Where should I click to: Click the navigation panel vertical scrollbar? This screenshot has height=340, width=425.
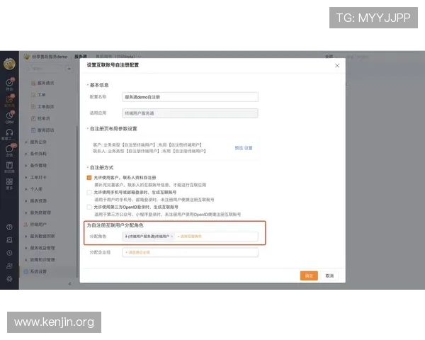point(77,202)
